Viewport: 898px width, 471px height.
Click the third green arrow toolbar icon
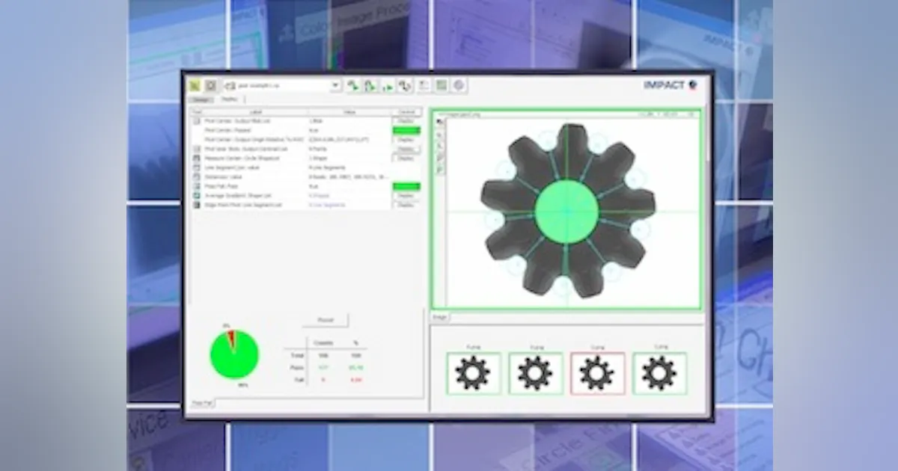[x=387, y=86]
